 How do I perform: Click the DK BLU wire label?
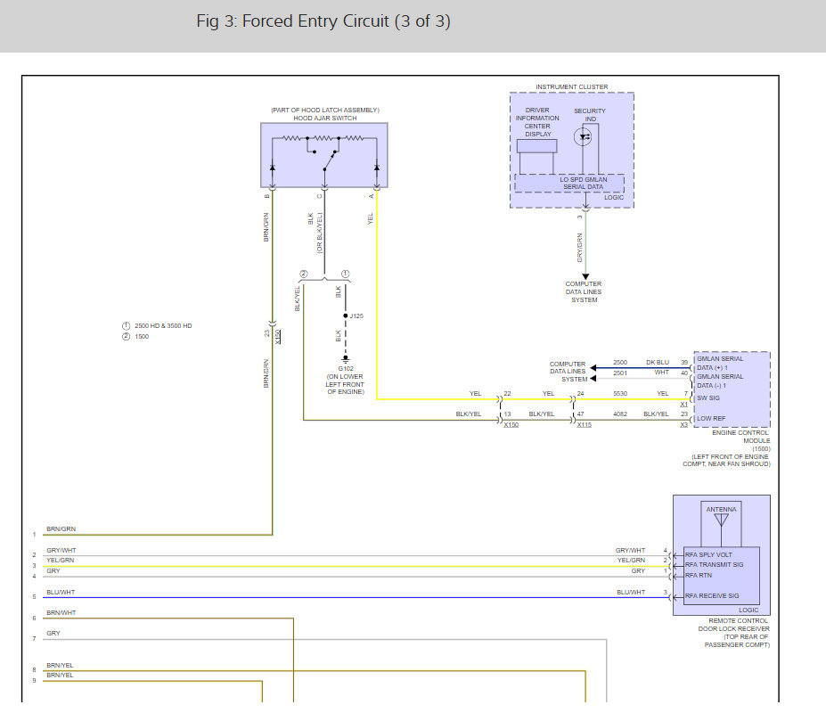658,363
